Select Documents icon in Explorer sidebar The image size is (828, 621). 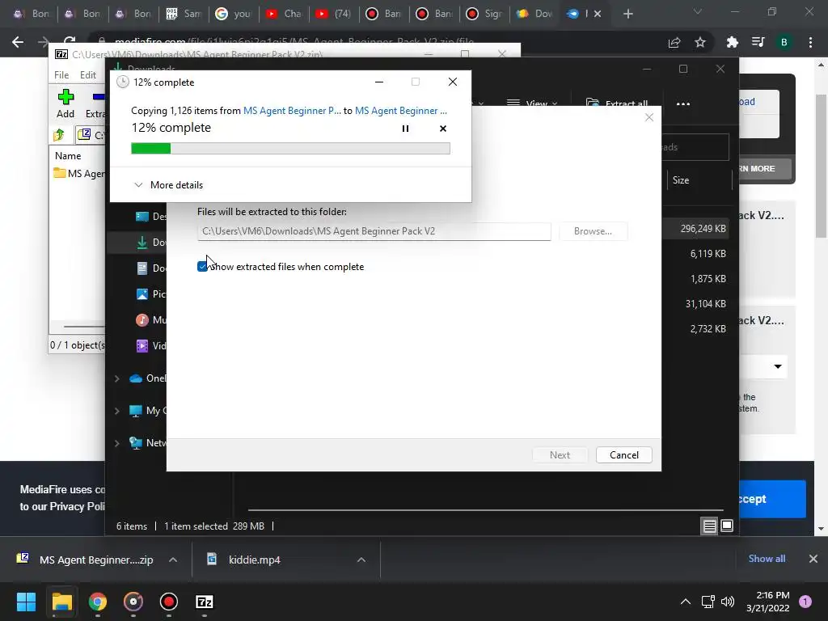pyautogui.click(x=142, y=268)
